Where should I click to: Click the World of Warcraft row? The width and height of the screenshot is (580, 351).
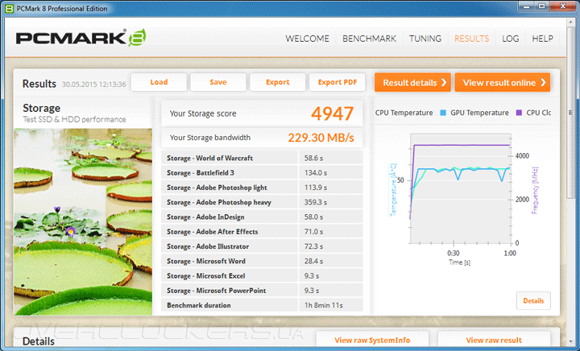pyautogui.click(x=262, y=158)
